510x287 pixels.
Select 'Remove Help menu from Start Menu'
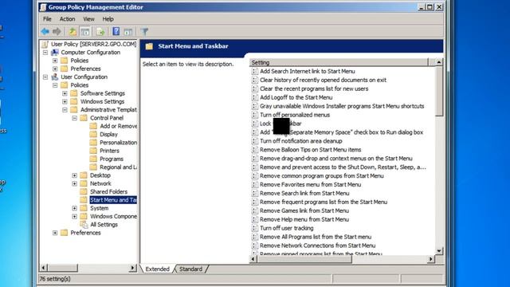(304, 219)
